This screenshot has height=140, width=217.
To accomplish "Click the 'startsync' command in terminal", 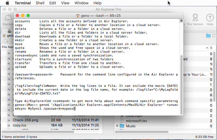I will (x=23, y=59).
